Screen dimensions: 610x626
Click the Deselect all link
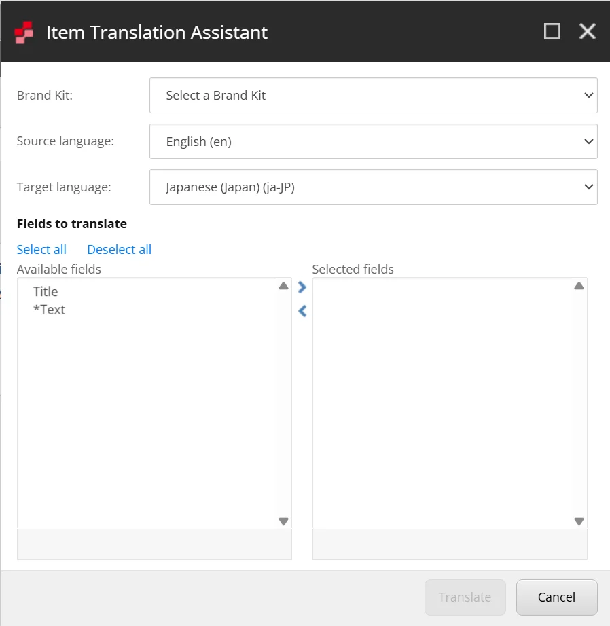[119, 250]
